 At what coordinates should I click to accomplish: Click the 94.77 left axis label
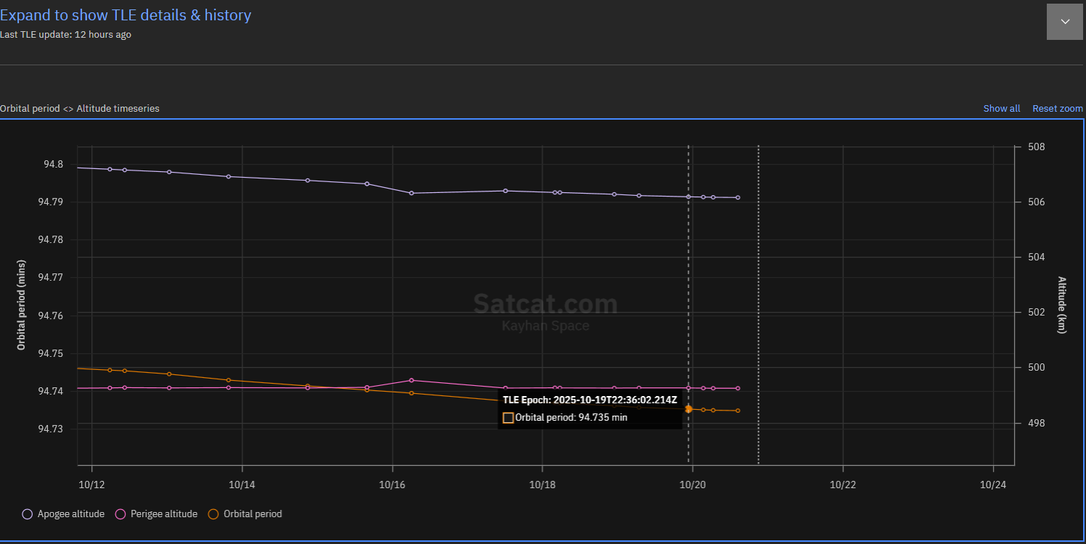(51, 278)
